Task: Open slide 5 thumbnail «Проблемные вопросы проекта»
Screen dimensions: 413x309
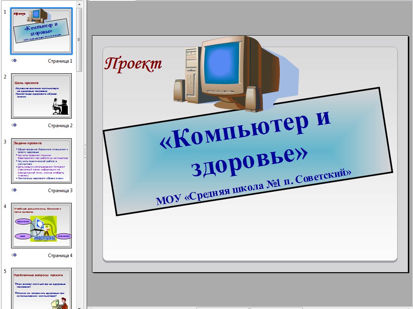Action: [41, 288]
